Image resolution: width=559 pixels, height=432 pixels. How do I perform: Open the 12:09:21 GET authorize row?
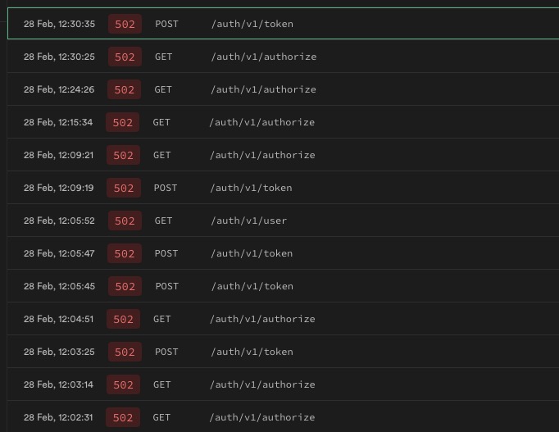279,155
